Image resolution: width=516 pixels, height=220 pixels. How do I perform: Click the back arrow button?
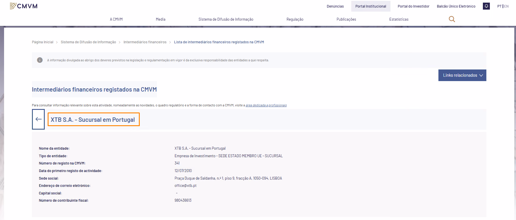38,119
